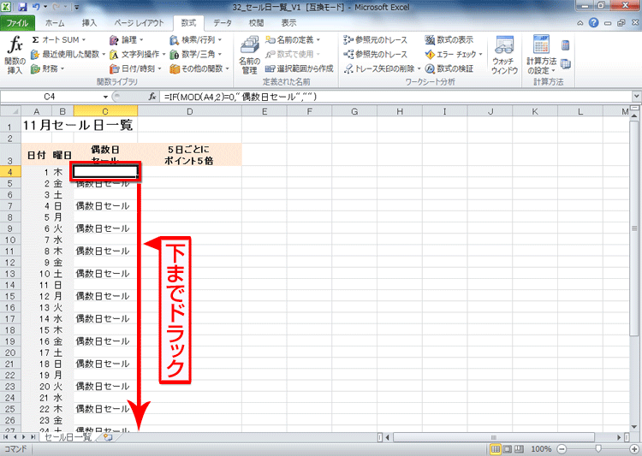Open Date/Time (日付/時刻) functions list
Viewport: 642px width, 456px height.
coord(135,68)
